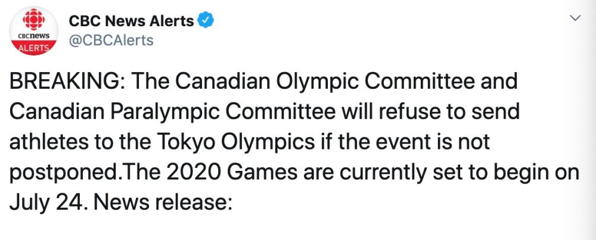The height and width of the screenshot is (240, 596).
Task: Open the tweet options chevron menu
Action: tap(575, 19)
